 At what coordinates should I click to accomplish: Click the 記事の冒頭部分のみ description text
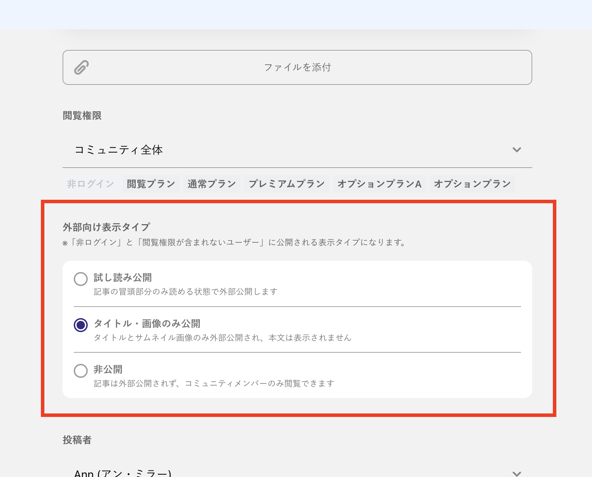[186, 292]
